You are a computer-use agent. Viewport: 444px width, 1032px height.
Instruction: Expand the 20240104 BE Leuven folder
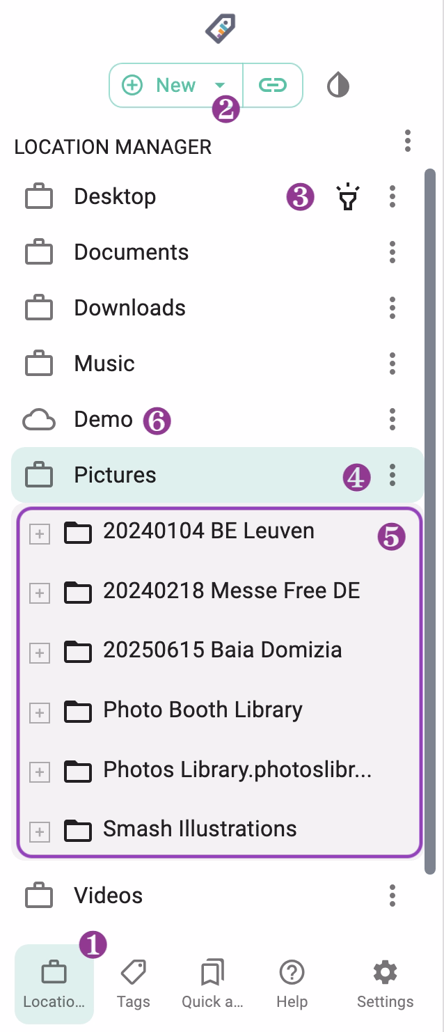click(40, 534)
